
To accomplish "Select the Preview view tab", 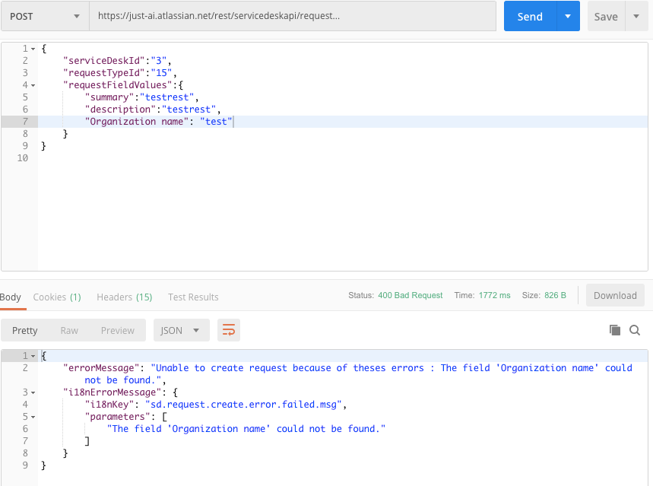I will tap(117, 330).
